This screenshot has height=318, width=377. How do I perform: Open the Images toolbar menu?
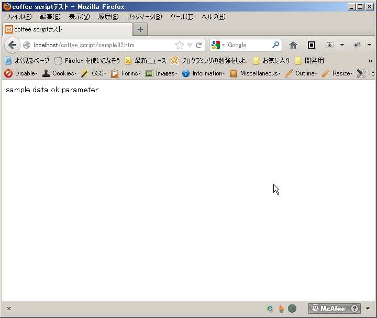[x=167, y=73]
